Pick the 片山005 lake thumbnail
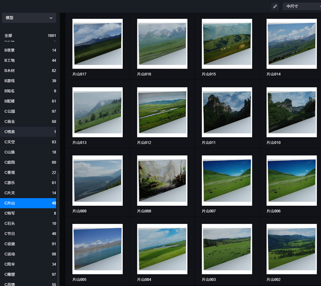The image size is (321, 286). pos(98,249)
